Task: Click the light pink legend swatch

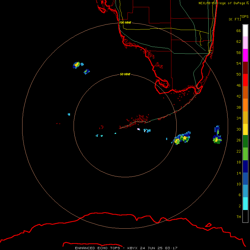Action: pos(245,42)
